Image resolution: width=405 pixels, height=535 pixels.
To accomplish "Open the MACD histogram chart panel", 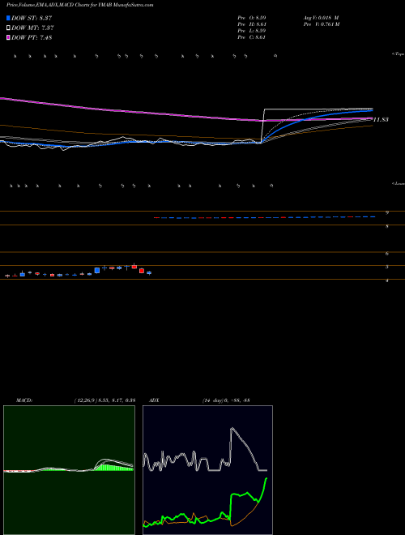I will [69, 470].
